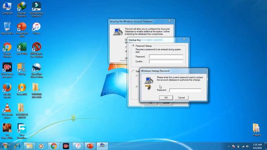This screenshot has height=150, width=267.
Task: Open Google Chrome from taskbar
Action: [54, 146]
